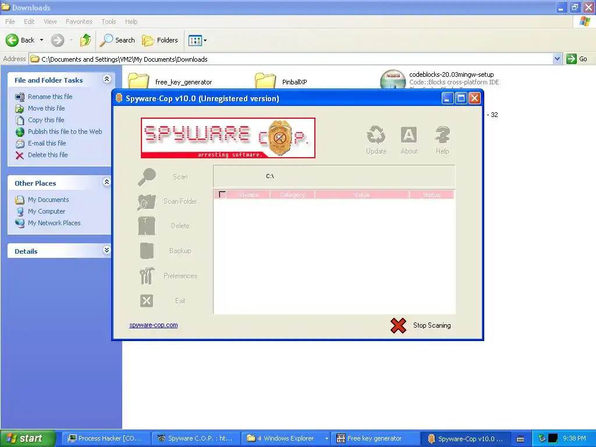Click the Start button
The width and height of the screenshot is (596, 447).
28,439
